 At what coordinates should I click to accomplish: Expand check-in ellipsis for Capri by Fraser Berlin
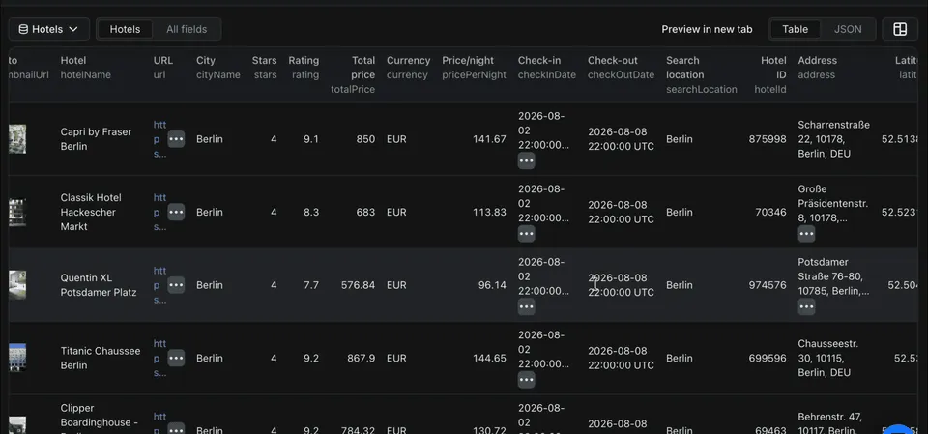[x=526, y=160]
